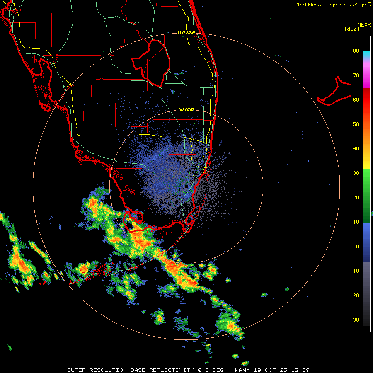Click the NEXR label above the color scale
The image size is (373, 373).
click(364, 25)
